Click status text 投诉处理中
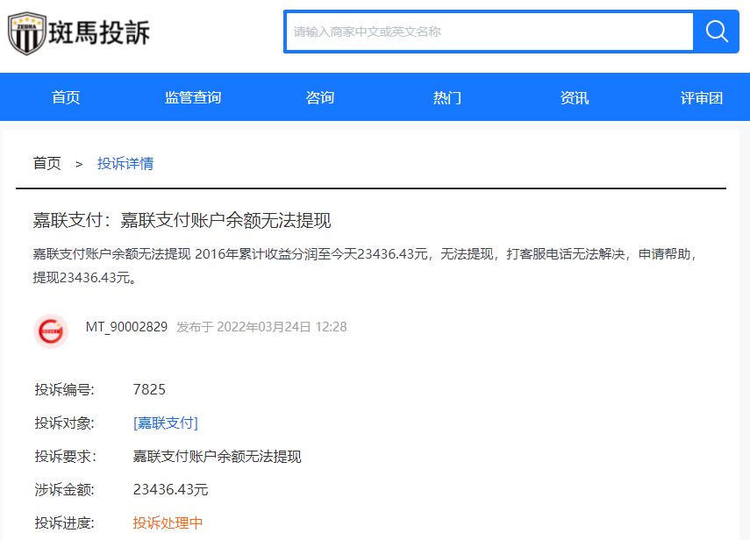 (x=168, y=522)
